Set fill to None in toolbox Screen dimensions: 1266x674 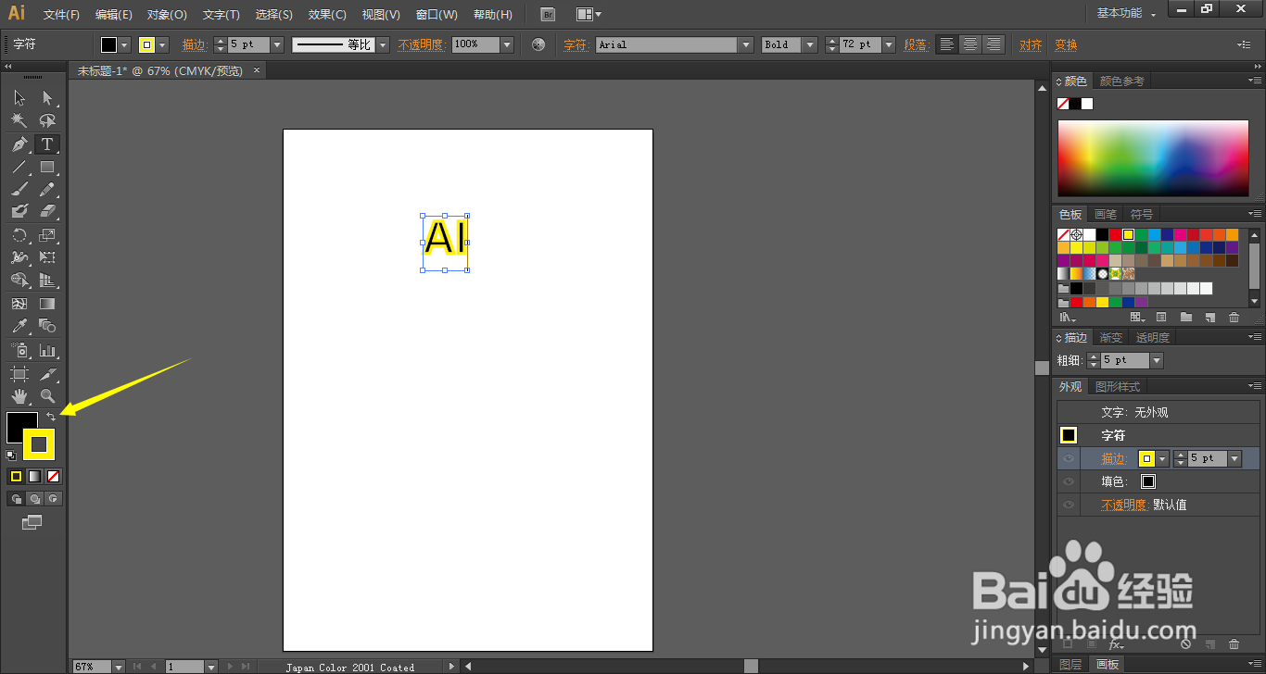tap(53, 477)
